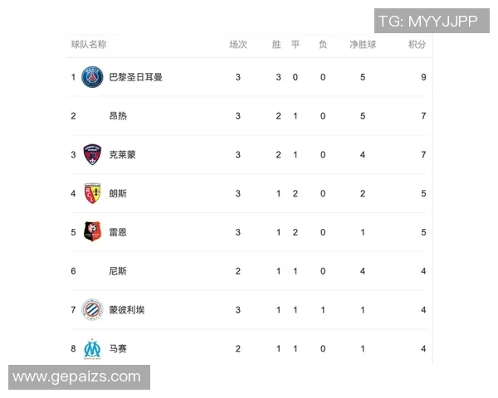Click the Paris Saint-Germain club logo
This screenshot has width=498, height=398.
(x=92, y=77)
